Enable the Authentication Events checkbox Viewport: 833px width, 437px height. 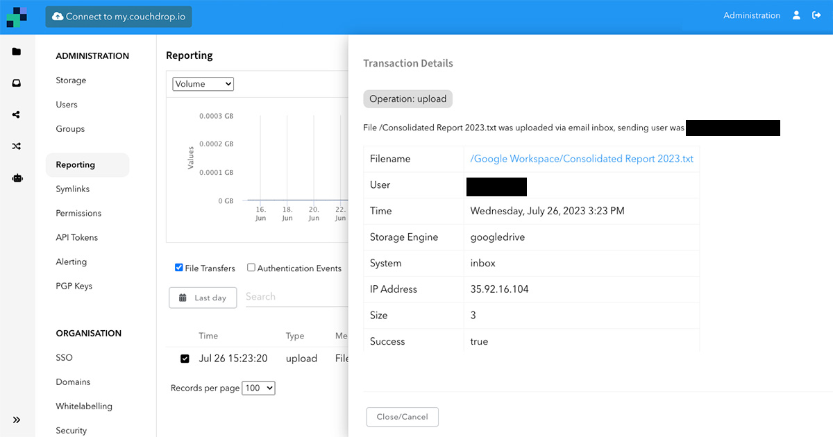point(251,268)
